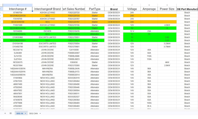Screen dimensions: 198x119
Task: Select part number cell 124110008
Action: [74, 50]
